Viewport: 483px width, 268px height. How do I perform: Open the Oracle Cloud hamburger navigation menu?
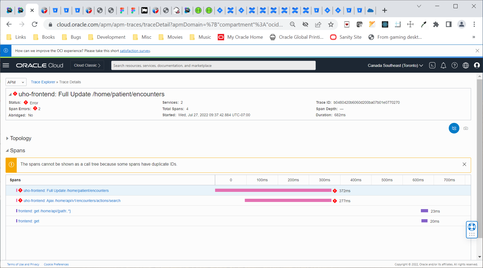[6, 65]
